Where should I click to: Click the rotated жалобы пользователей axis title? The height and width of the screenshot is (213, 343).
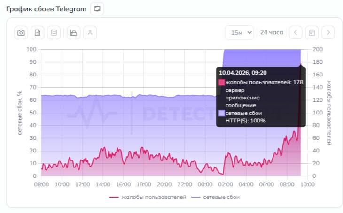[x=329, y=113]
